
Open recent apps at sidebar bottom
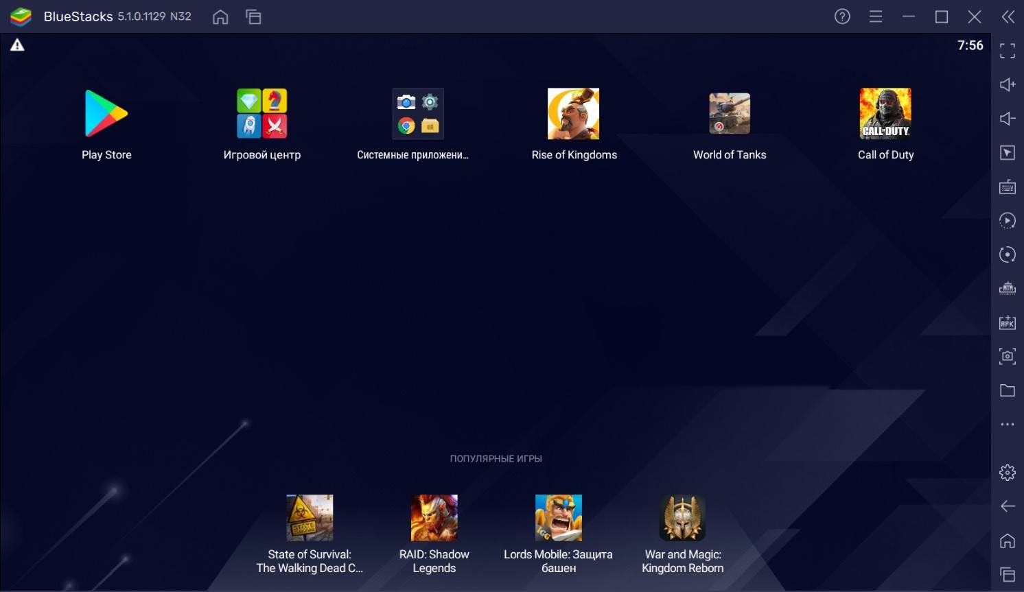1008,574
